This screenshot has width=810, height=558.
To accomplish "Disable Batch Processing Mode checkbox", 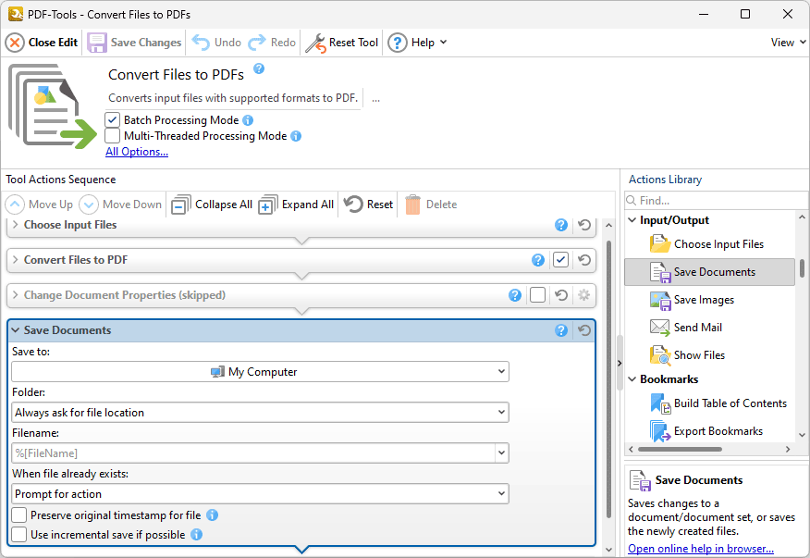I will tap(112, 120).
